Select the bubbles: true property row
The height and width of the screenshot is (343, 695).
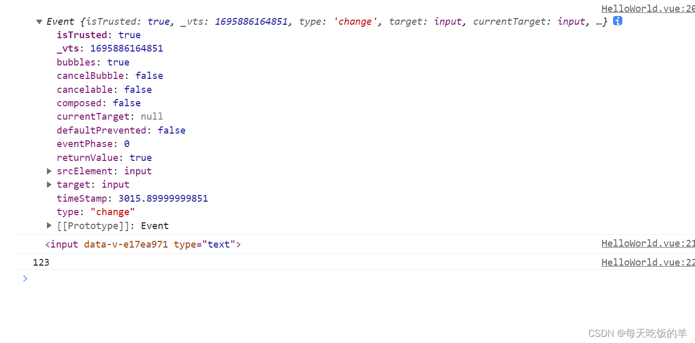coord(93,62)
